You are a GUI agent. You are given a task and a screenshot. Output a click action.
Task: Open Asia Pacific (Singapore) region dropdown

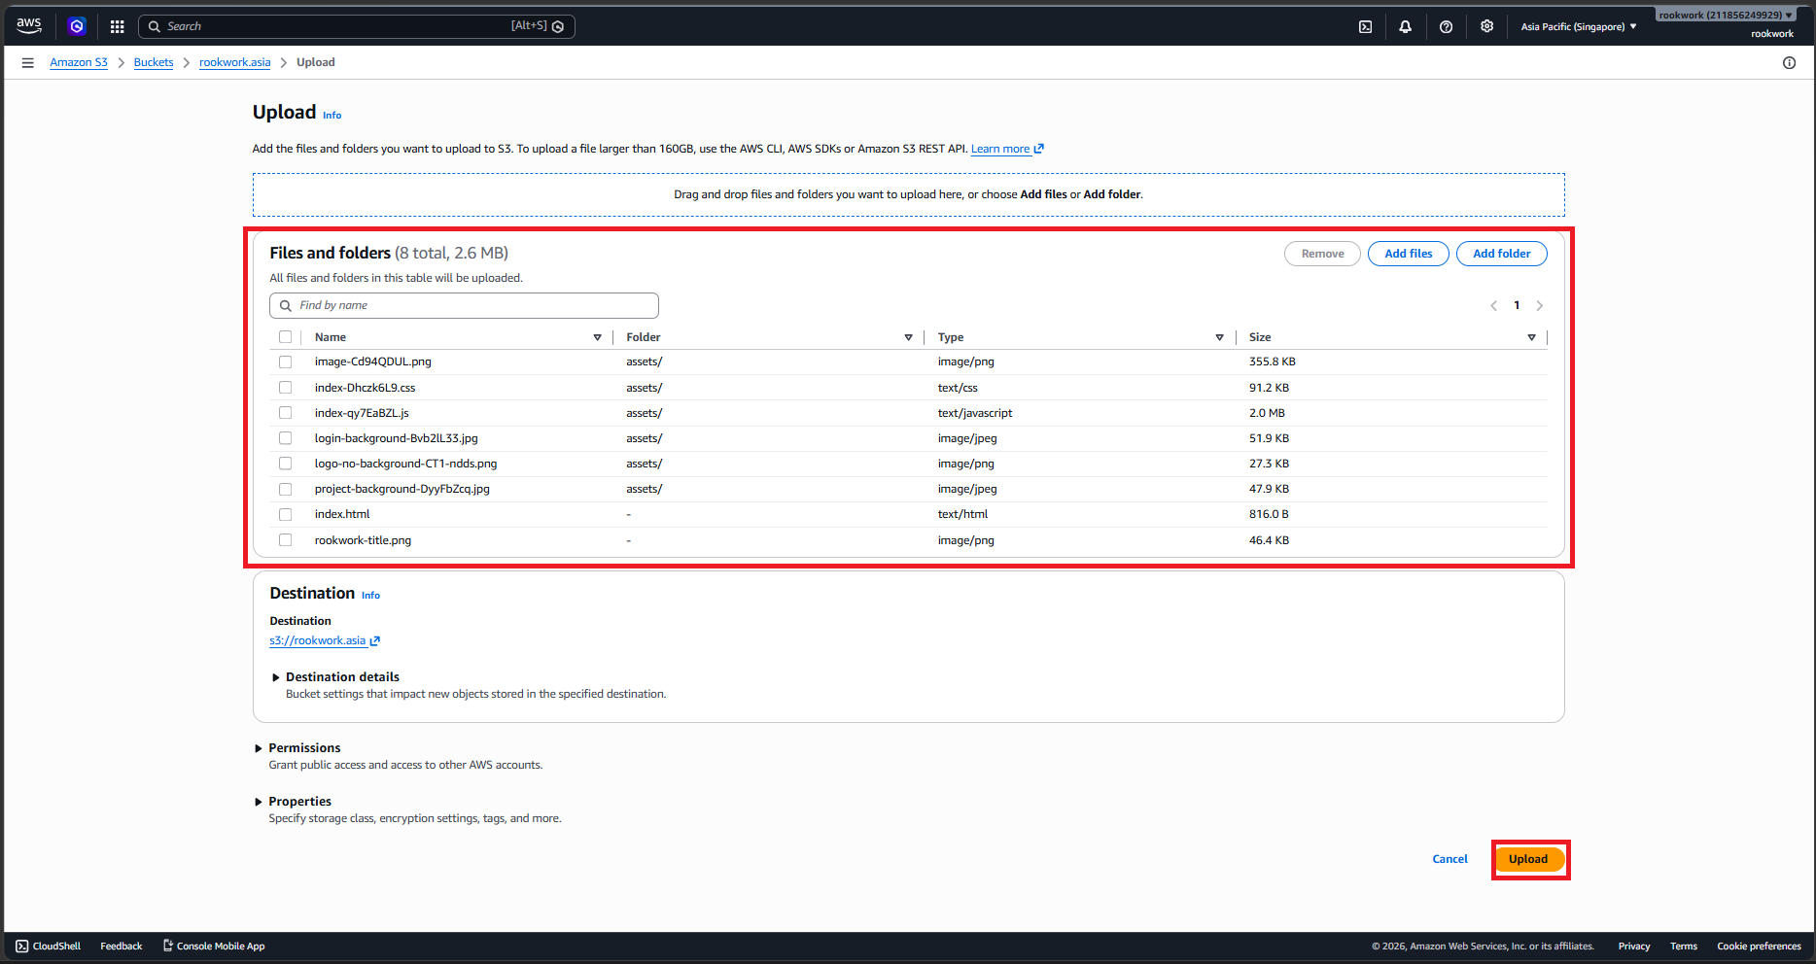coord(1578,27)
